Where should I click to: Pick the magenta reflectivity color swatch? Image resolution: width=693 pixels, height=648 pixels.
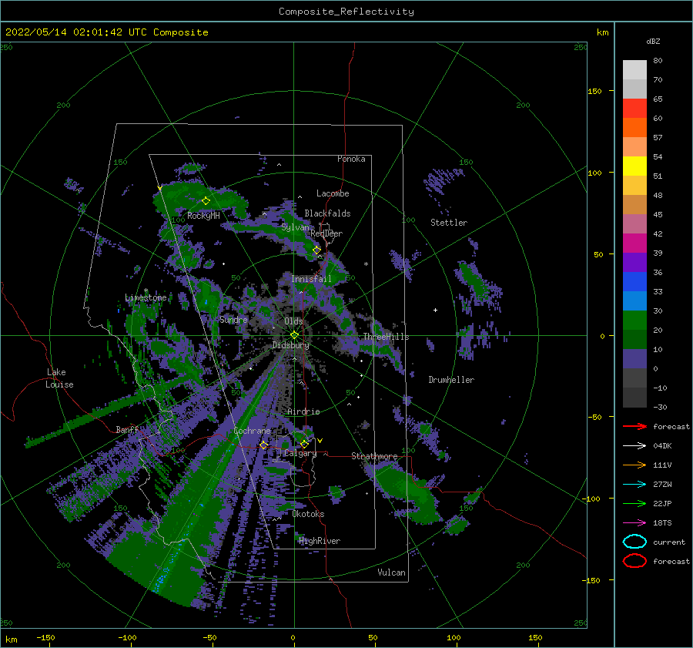634,243
